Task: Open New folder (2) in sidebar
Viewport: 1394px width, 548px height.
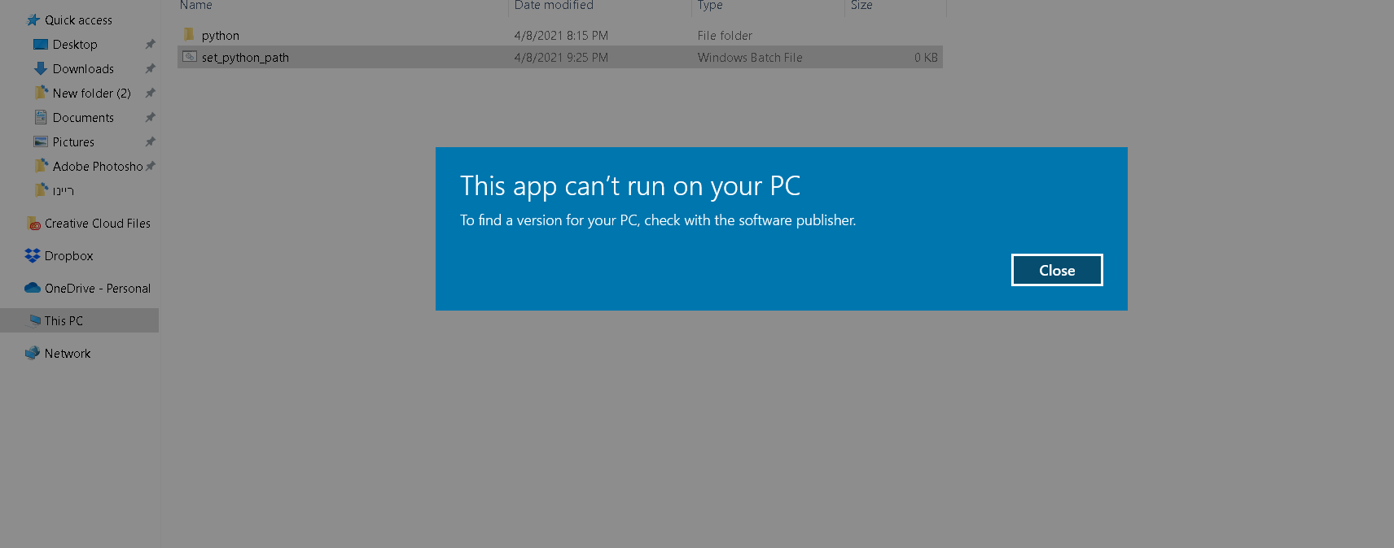Action: click(x=91, y=94)
